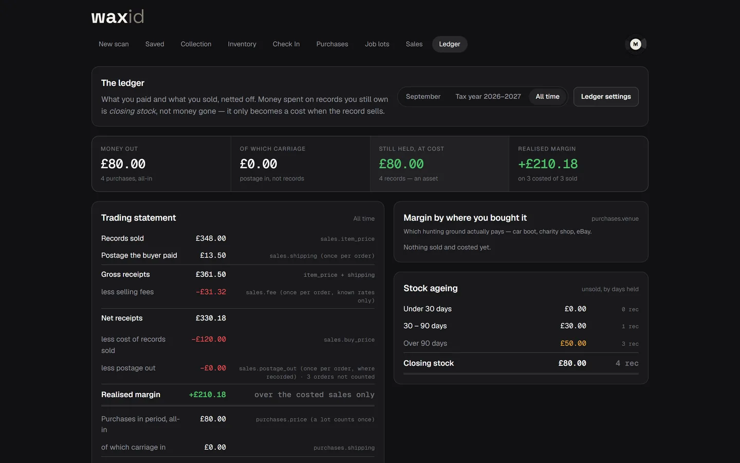Image resolution: width=740 pixels, height=463 pixels.
Task: Click the Trading statement heading
Action: (x=139, y=218)
